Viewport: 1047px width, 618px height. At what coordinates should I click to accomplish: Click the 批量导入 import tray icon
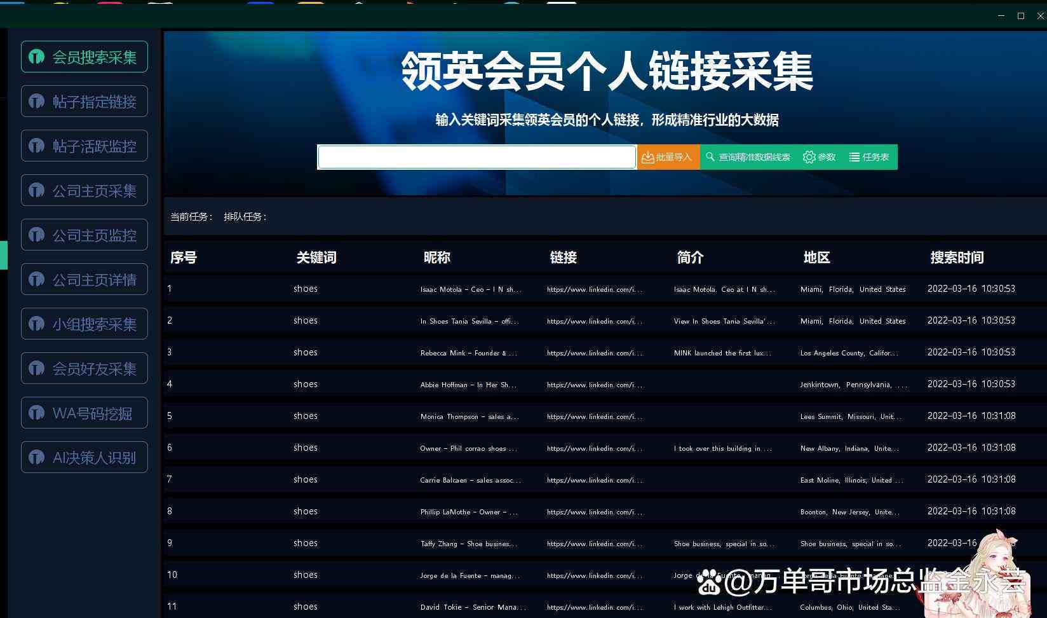pos(647,157)
